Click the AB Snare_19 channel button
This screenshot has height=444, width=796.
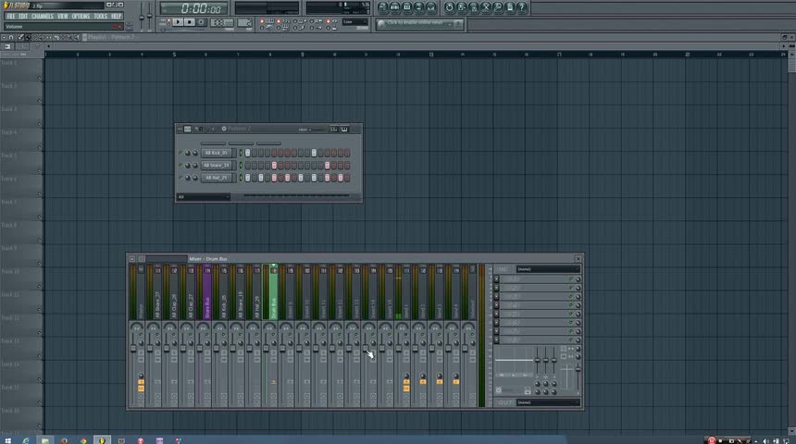tap(216, 165)
